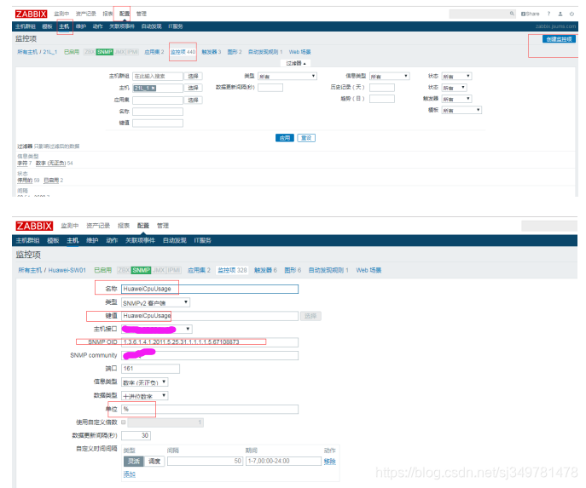Viewport: 586px width, 488px height.
Task: Focus the SNMP OID input field
Action: [x=210, y=342]
